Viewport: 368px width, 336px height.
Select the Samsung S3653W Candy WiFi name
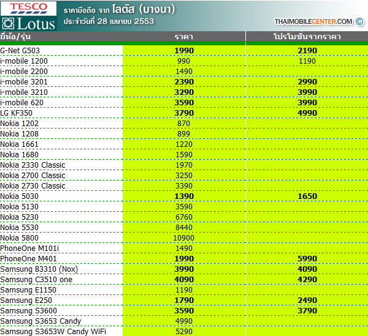(53, 332)
